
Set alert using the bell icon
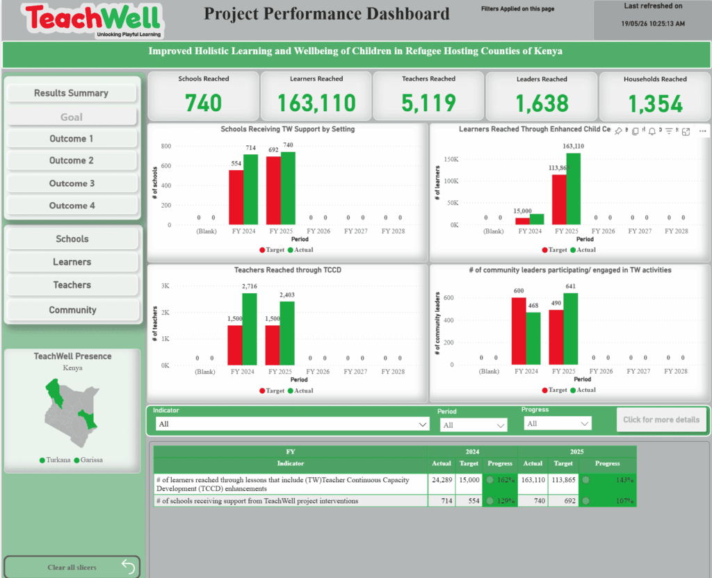[652, 131]
